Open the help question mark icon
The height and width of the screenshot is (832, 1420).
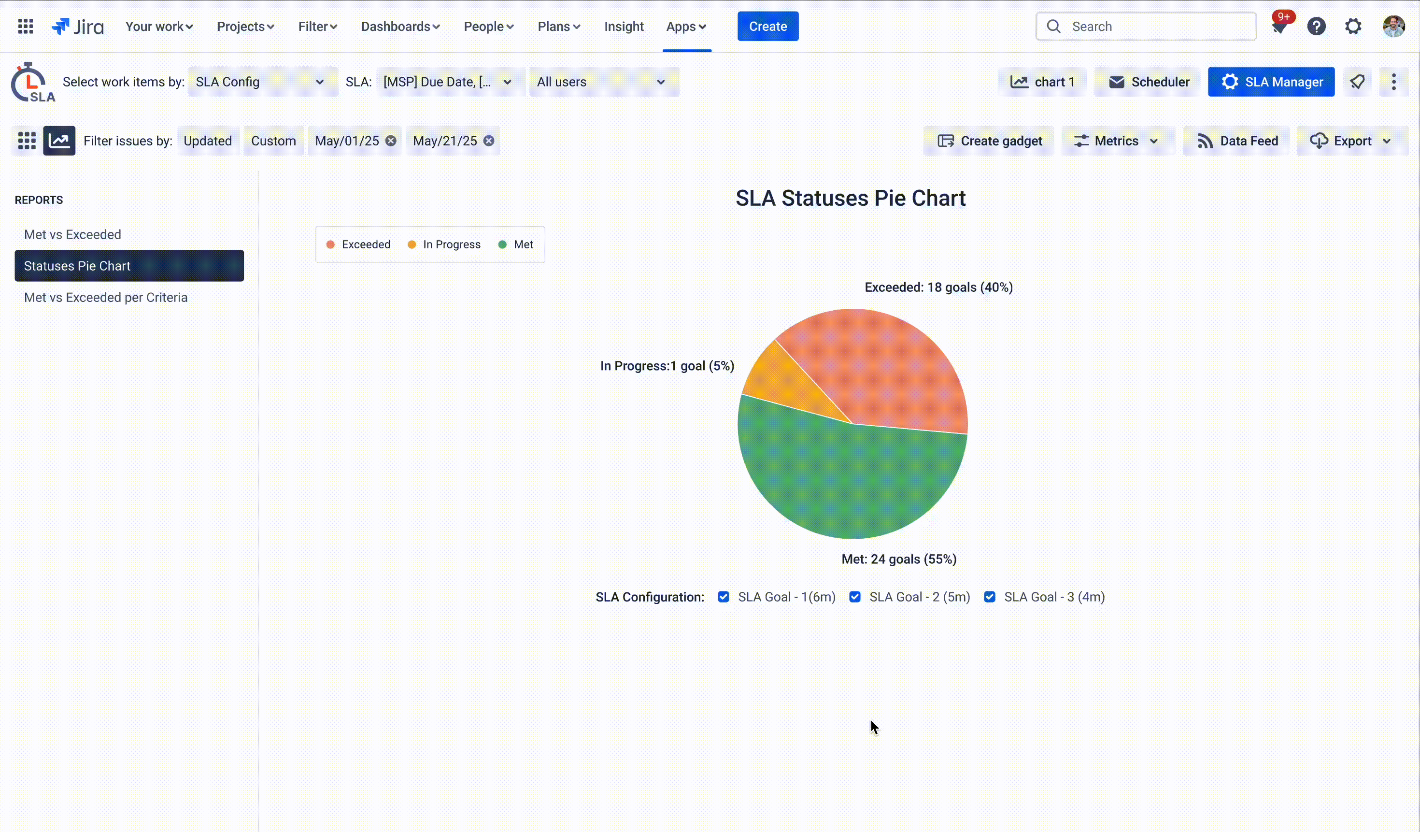coord(1316,27)
